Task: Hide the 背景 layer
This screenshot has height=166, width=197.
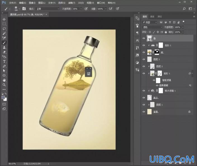Action: tap(144, 112)
